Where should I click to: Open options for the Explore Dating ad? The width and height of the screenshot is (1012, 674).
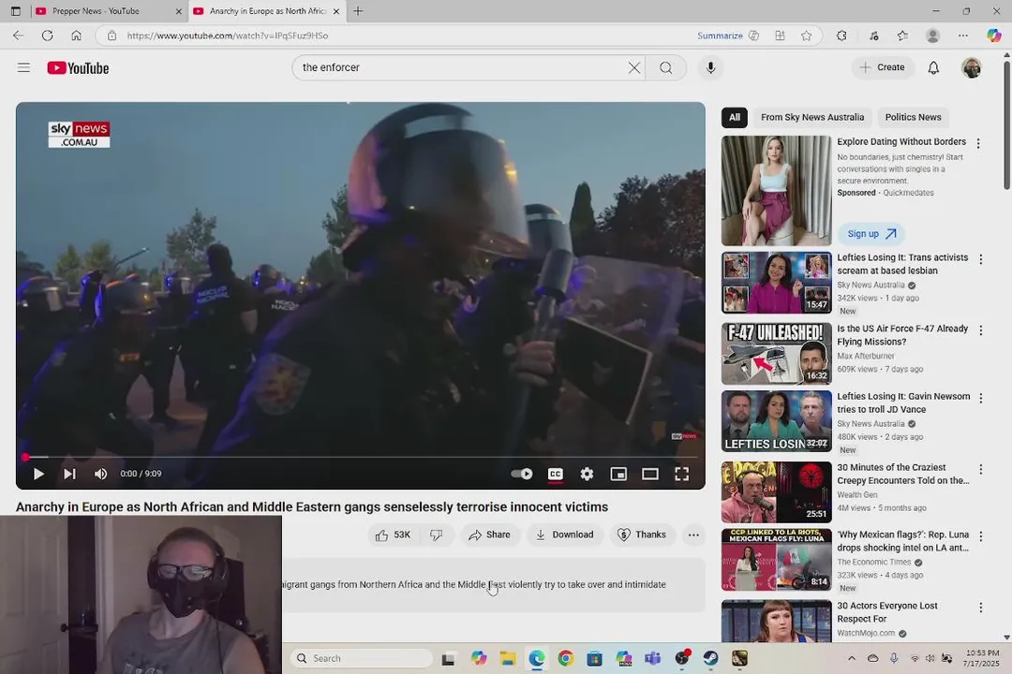978,143
